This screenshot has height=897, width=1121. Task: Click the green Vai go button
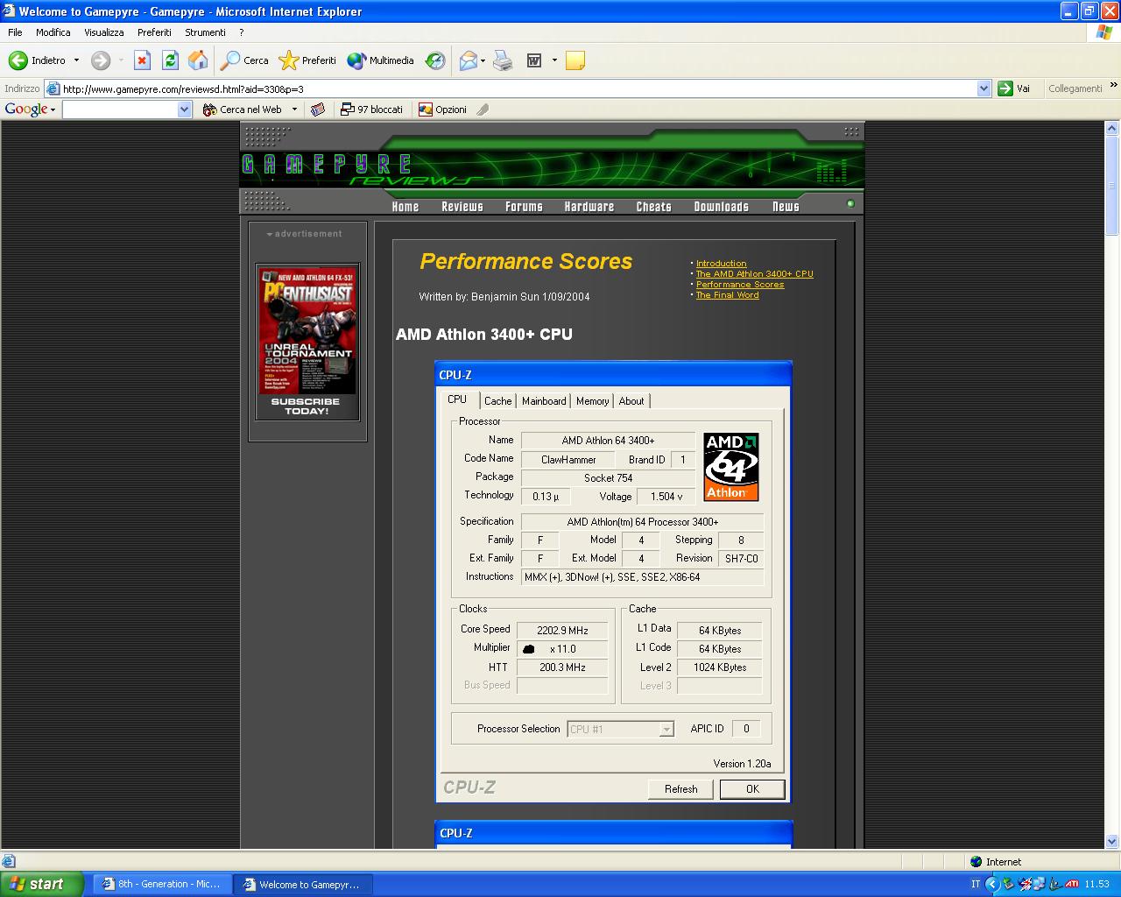pos(1014,88)
